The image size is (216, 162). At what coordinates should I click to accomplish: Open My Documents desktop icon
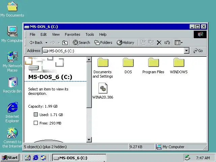(12, 9)
